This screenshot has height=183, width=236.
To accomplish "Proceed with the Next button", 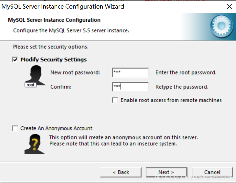I will pyautogui.click(x=167, y=172).
